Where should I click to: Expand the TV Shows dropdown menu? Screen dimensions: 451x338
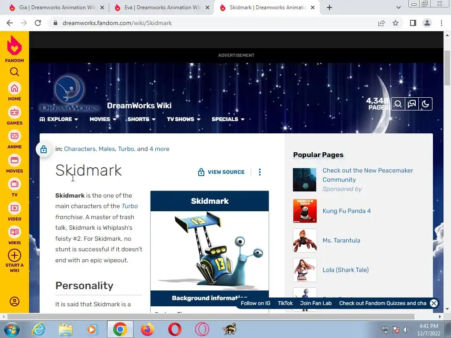(x=184, y=119)
